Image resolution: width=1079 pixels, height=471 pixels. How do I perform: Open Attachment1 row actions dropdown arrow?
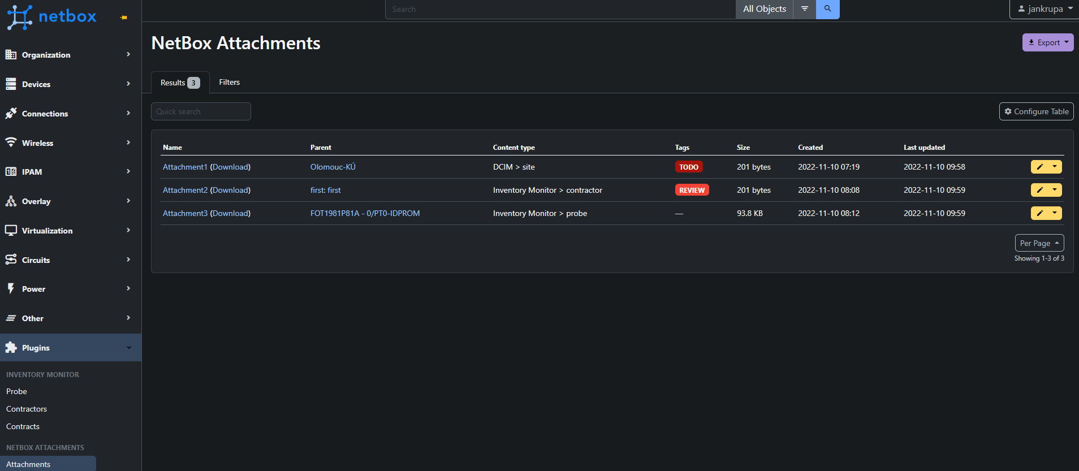click(1055, 167)
